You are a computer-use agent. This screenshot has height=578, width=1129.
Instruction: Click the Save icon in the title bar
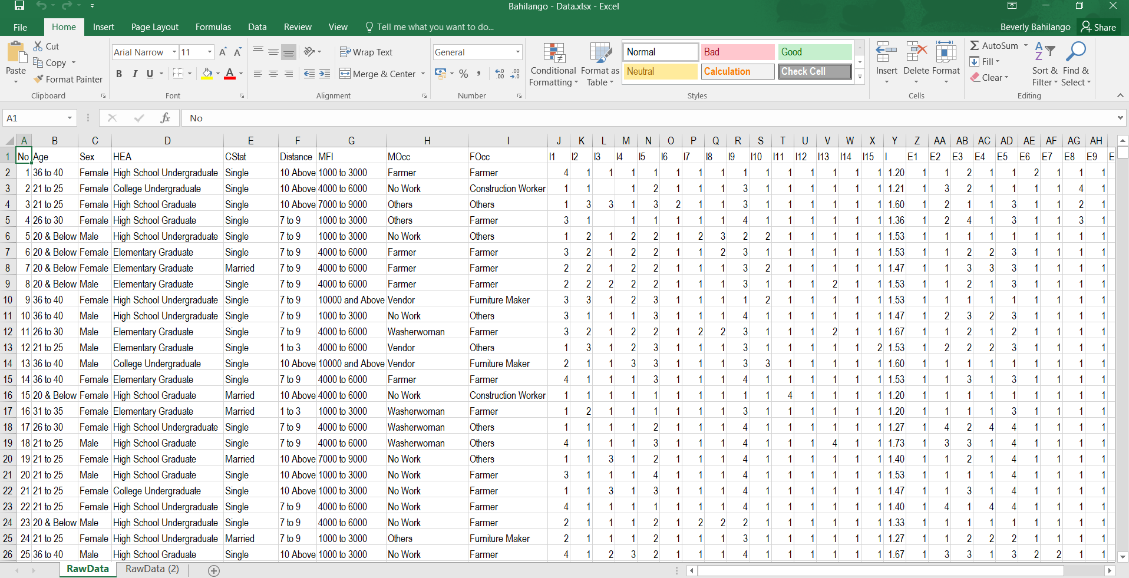(19, 6)
